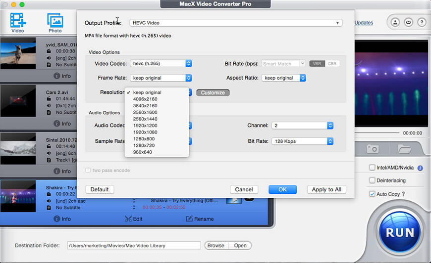
Task: Click Rename icon for the Shakira video
Action: click(189, 219)
